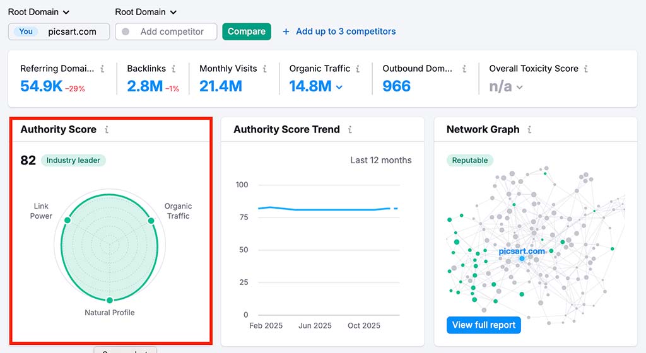Click the Add competitor input field
Image resolution: width=646 pixels, height=353 pixels.
[166, 32]
